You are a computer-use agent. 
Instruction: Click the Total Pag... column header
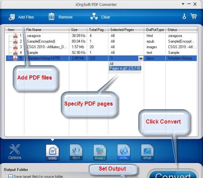[98, 30]
